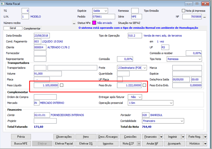Viewport: 212px width, 149px height.
Task: Switch to the Complementar tab
Action: 32,28
